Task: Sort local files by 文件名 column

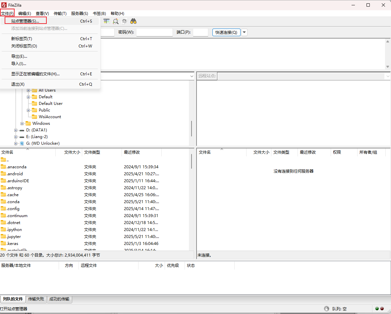Action: 28,152
